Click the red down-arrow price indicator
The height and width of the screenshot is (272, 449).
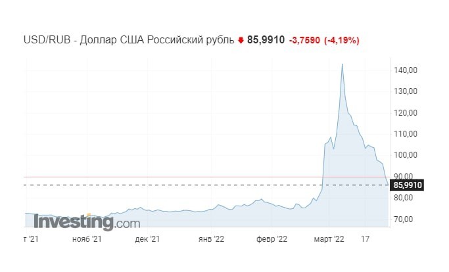241,40
